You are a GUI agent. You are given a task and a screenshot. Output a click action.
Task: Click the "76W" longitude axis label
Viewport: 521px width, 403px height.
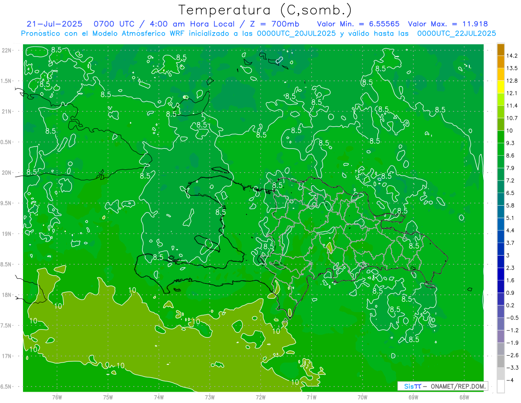tap(57, 397)
